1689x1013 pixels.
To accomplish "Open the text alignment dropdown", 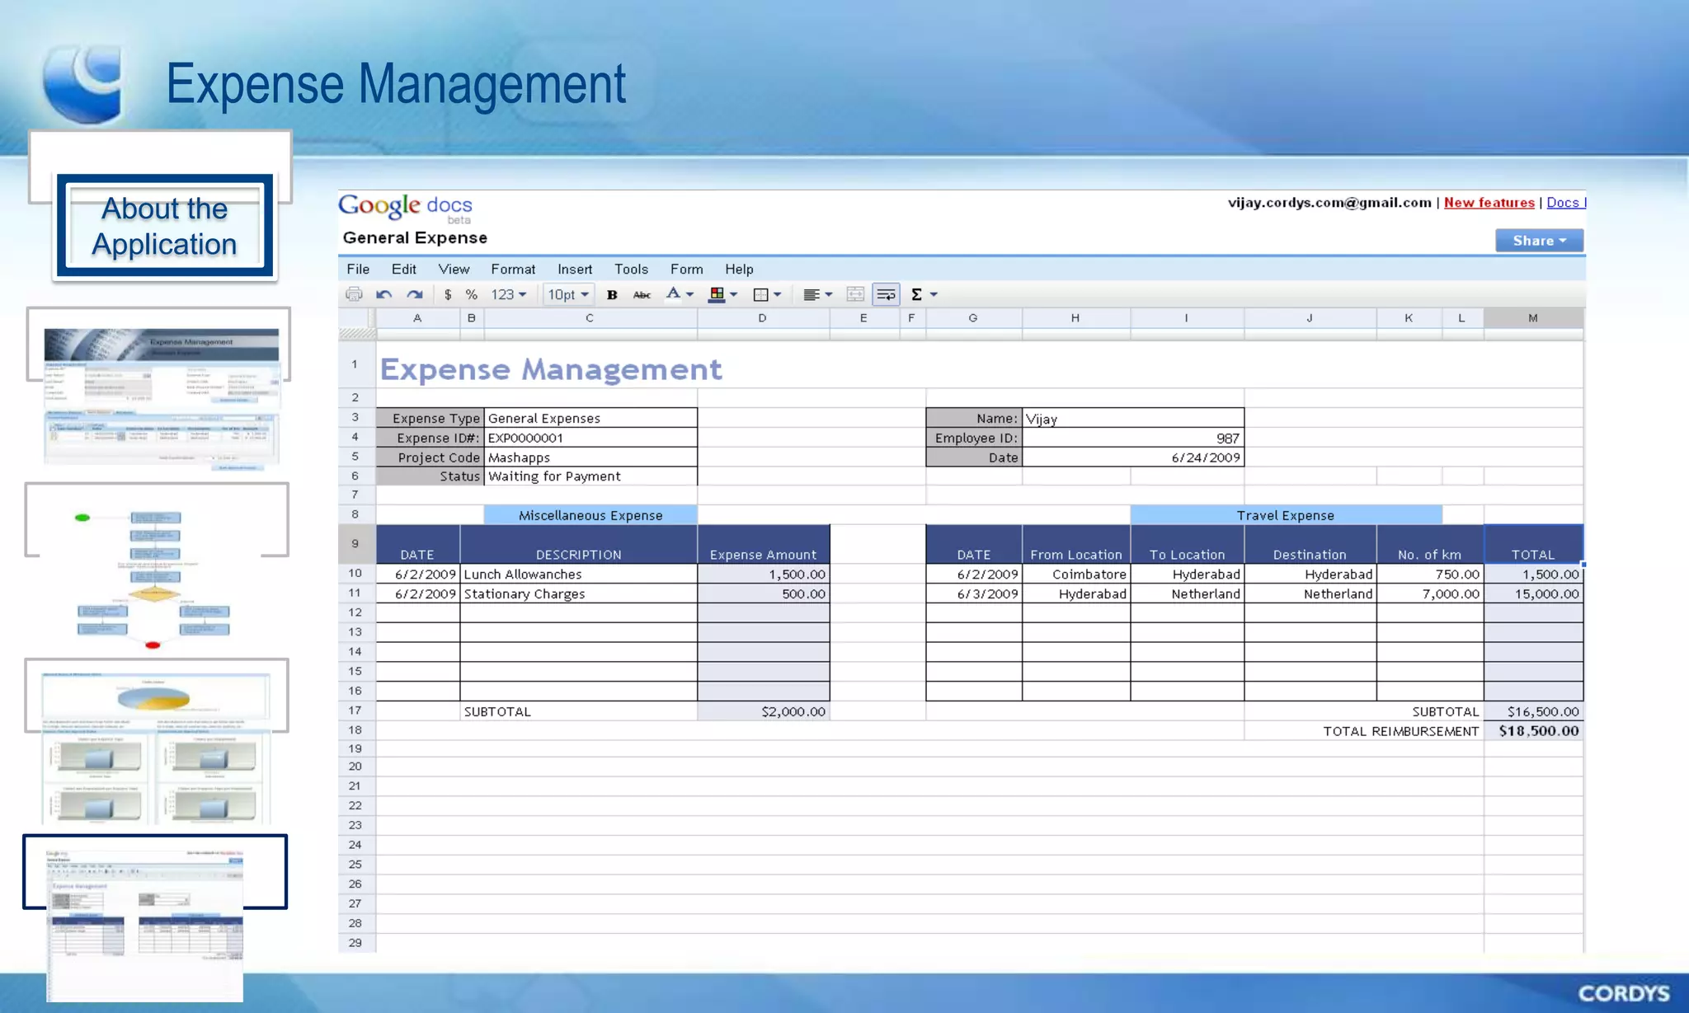I will (818, 294).
